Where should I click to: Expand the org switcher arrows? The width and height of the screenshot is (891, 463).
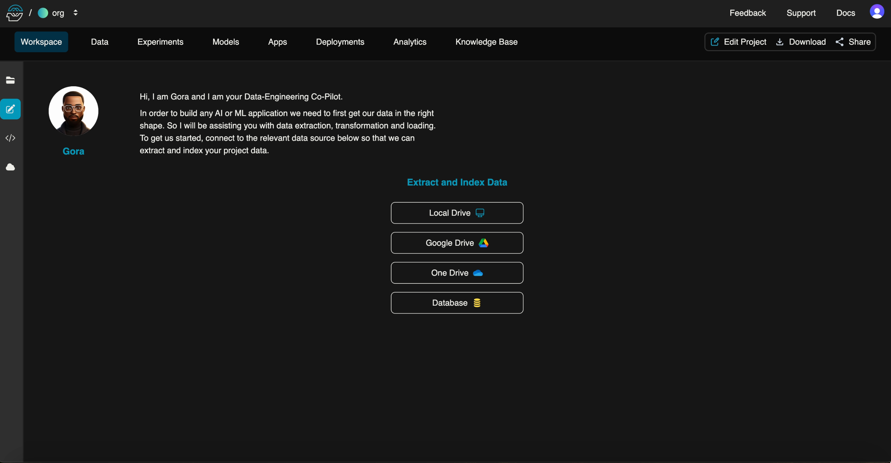tap(75, 13)
